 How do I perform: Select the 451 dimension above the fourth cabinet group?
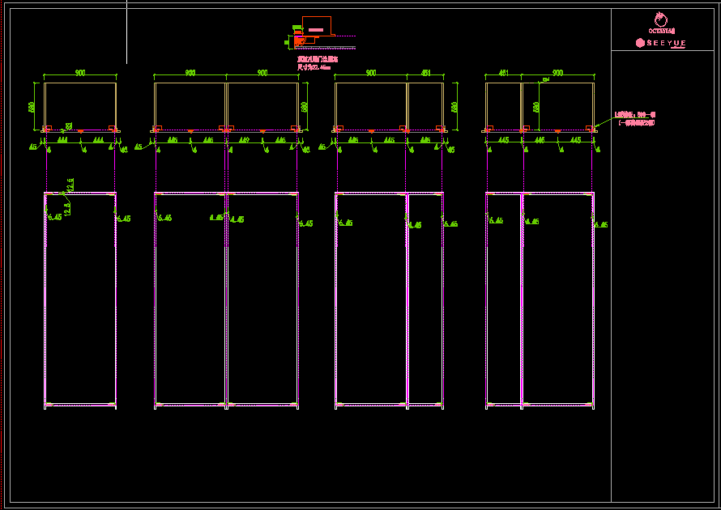(503, 74)
